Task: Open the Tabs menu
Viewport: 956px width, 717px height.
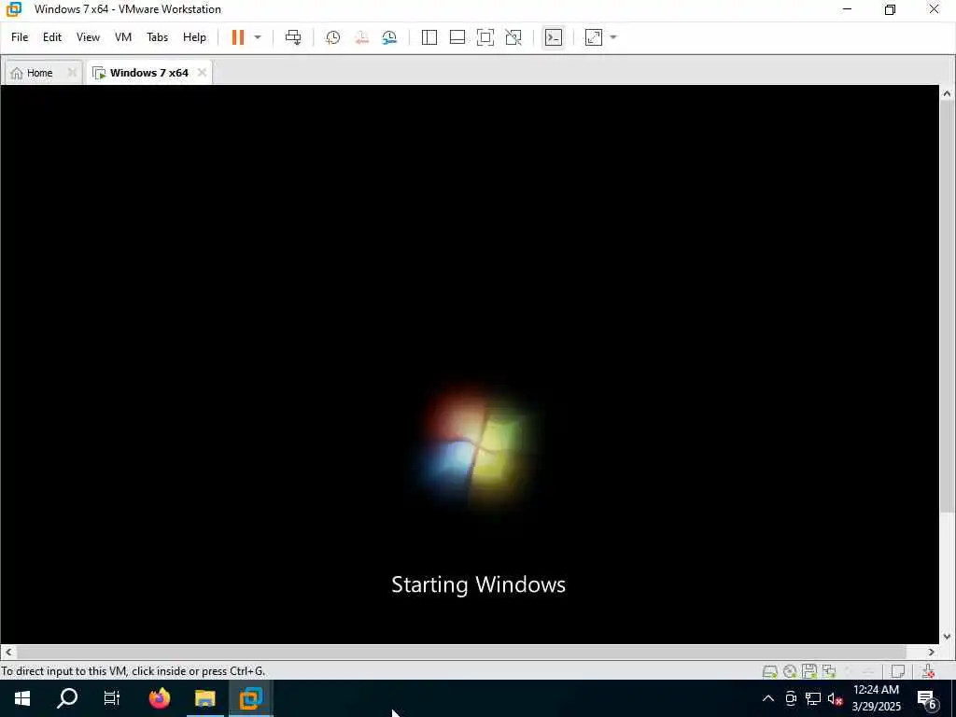Action: coord(157,37)
